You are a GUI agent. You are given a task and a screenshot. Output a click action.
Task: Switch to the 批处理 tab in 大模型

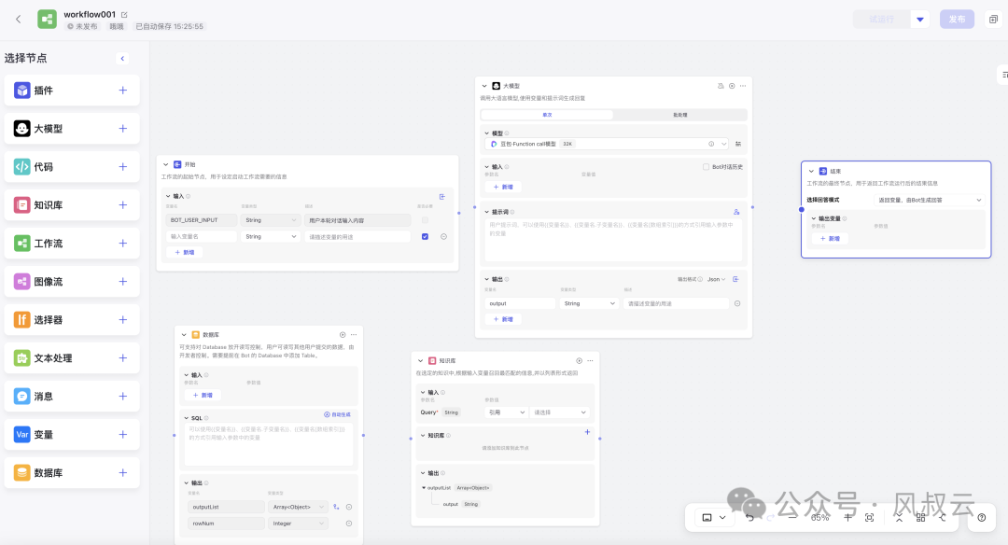point(679,115)
